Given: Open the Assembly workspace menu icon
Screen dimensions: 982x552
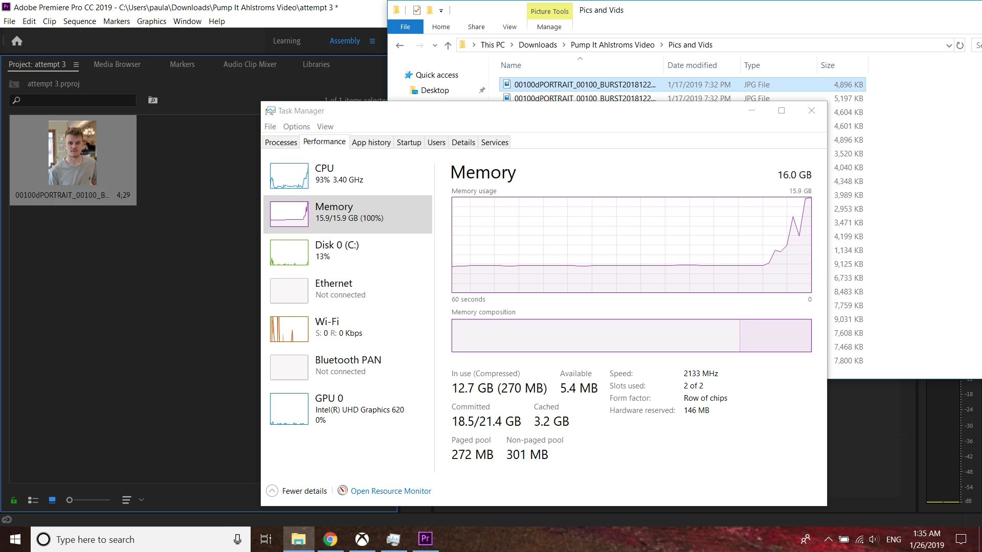Looking at the screenshot, I should coord(372,41).
